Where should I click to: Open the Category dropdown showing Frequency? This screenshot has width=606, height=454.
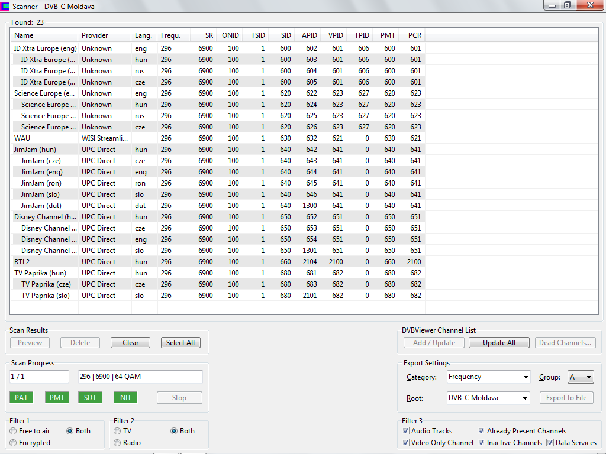[488, 377]
